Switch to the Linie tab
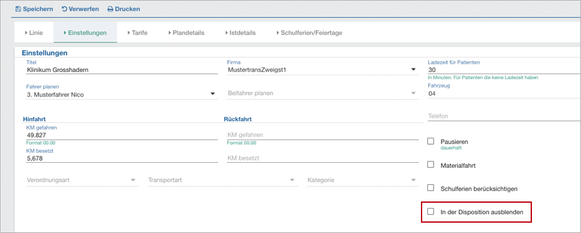Image resolution: width=581 pixels, height=233 pixels. 34,32
